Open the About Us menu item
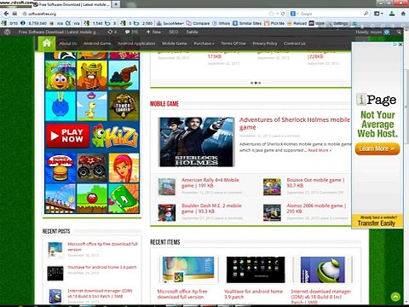 point(67,43)
